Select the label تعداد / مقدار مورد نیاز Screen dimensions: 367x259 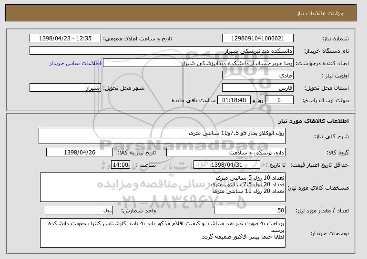(x=322, y=211)
